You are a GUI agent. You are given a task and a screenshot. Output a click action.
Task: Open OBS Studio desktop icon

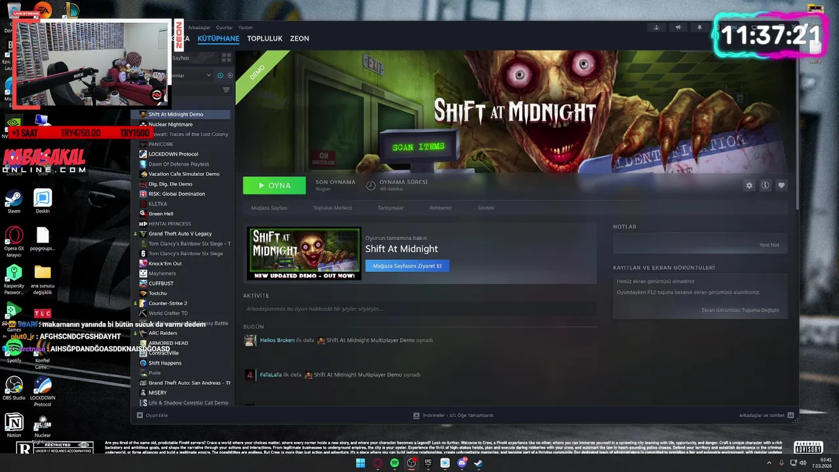(14, 387)
